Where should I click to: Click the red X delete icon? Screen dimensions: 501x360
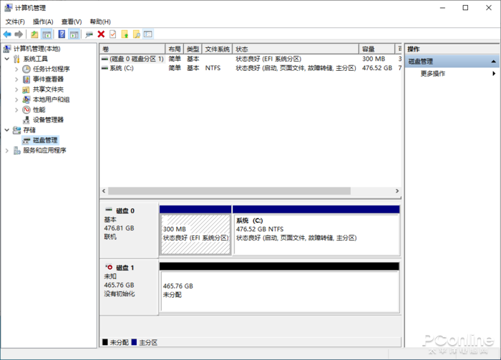pyautogui.click(x=101, y=34)
